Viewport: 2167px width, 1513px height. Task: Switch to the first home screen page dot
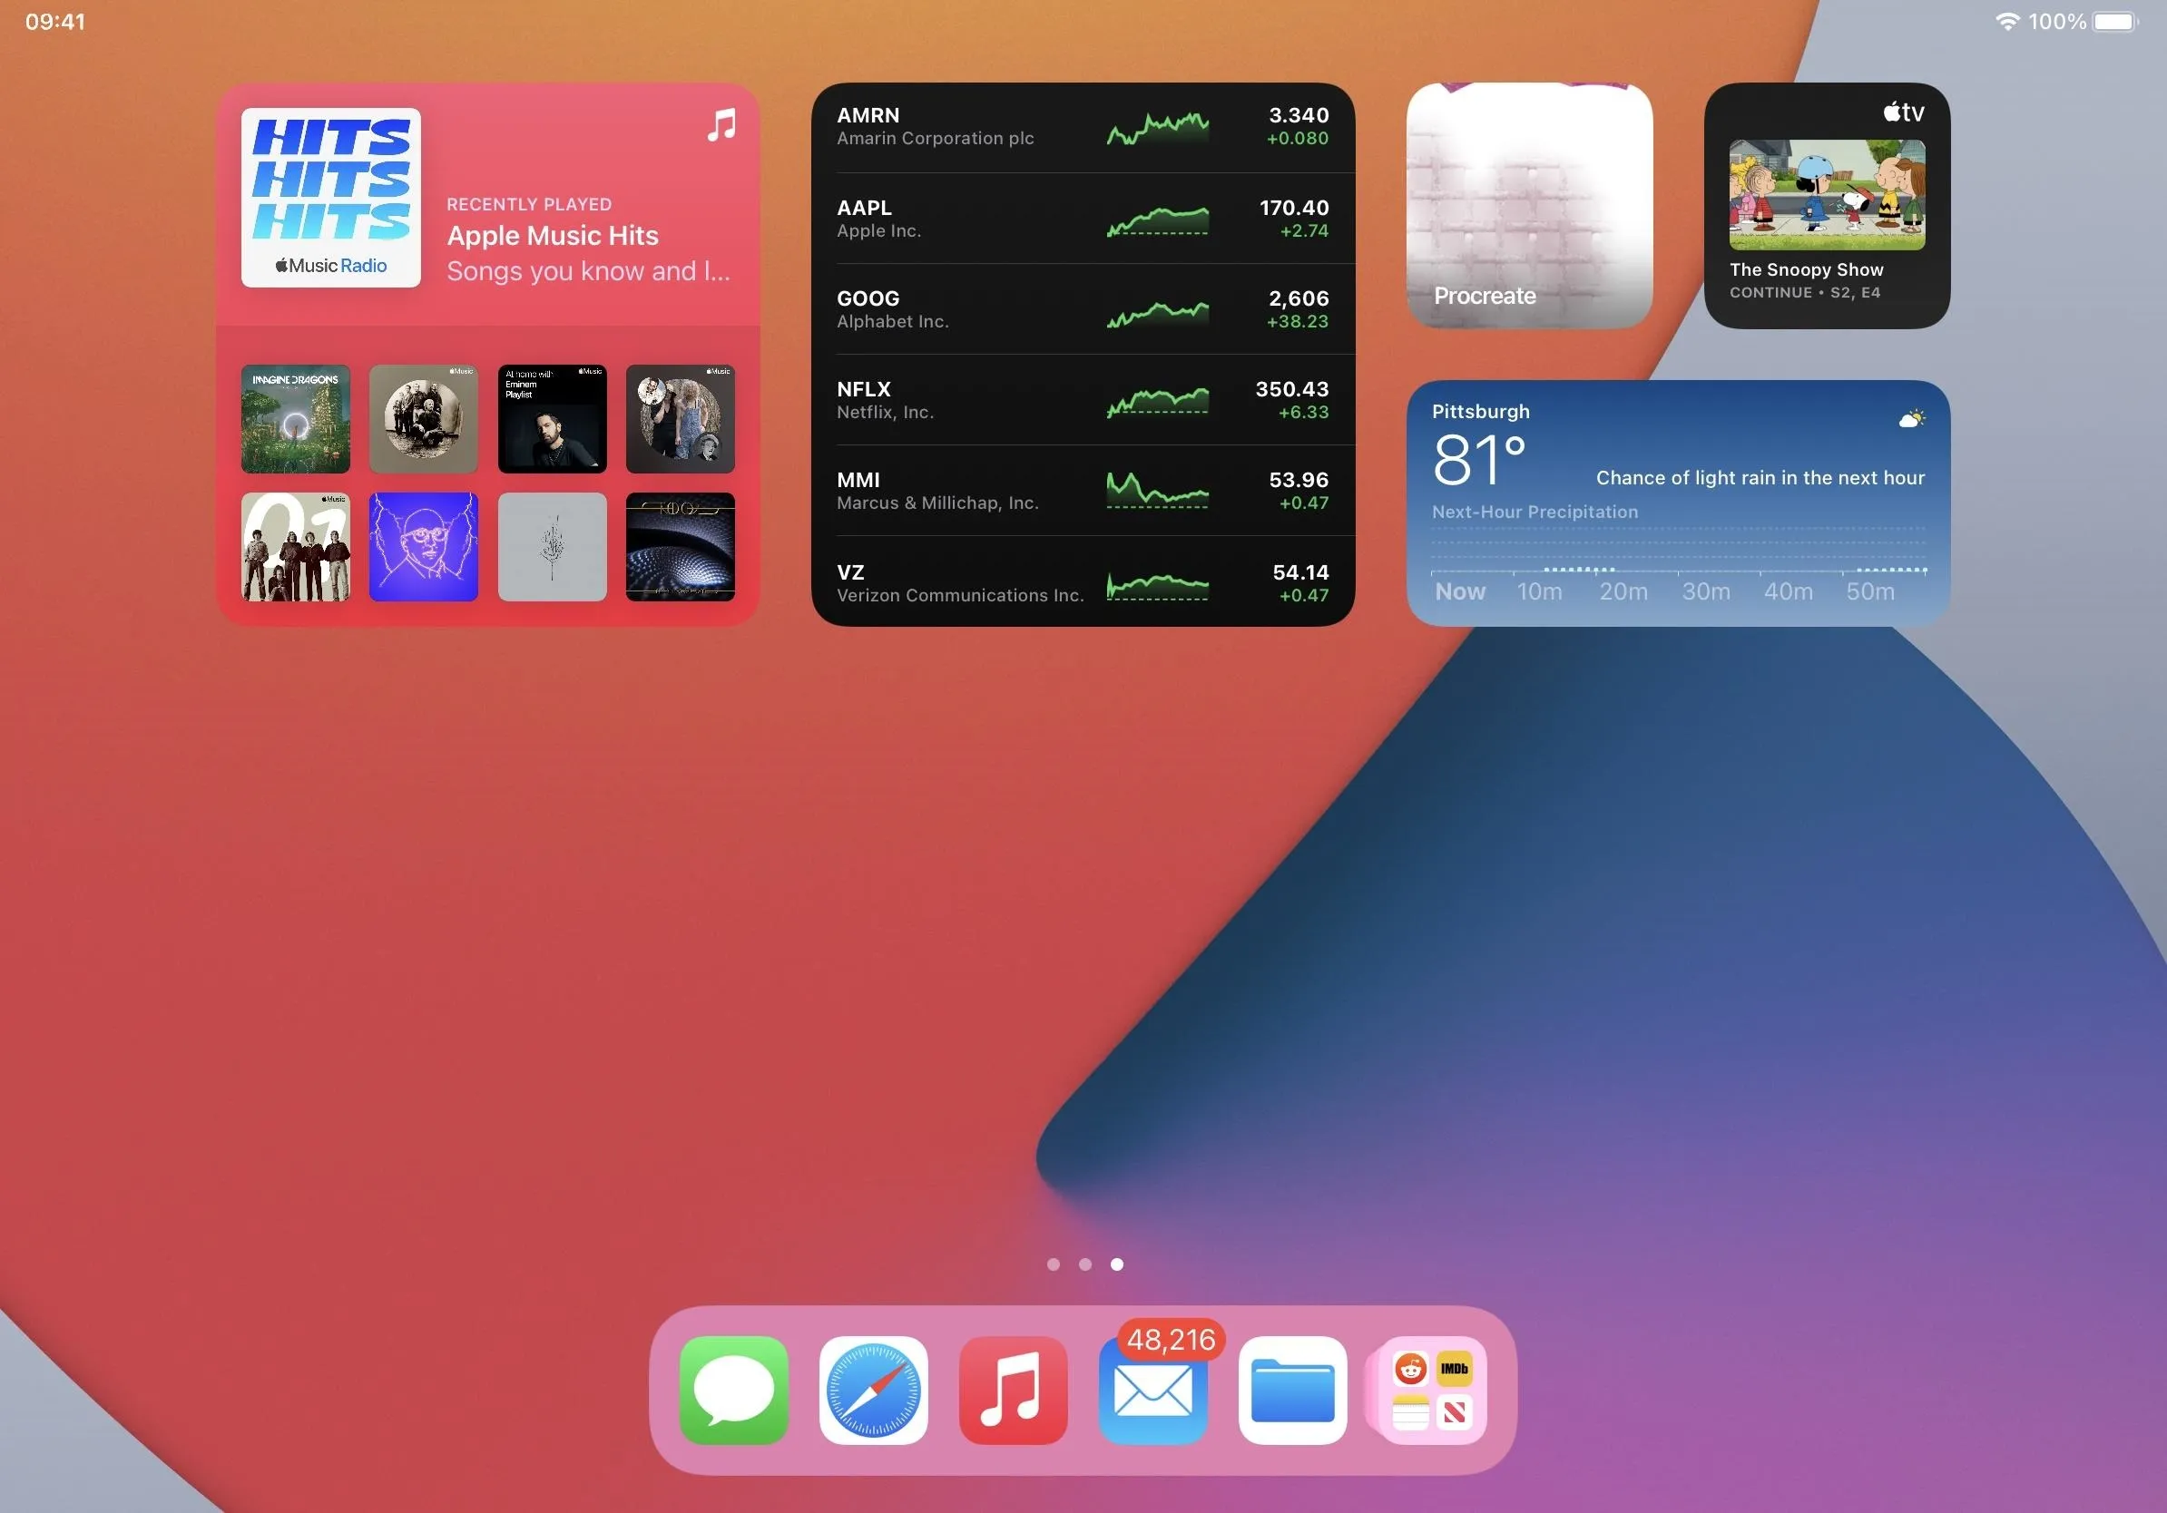pos(1054,1264)
